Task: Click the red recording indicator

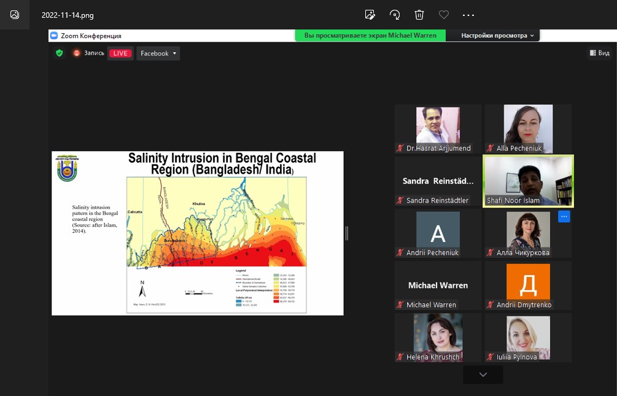Action: pos(77,53)
